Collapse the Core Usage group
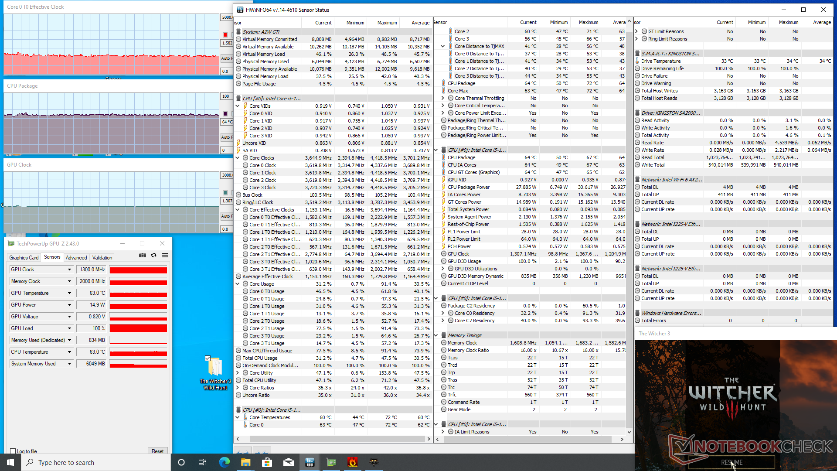 point(238,284)
